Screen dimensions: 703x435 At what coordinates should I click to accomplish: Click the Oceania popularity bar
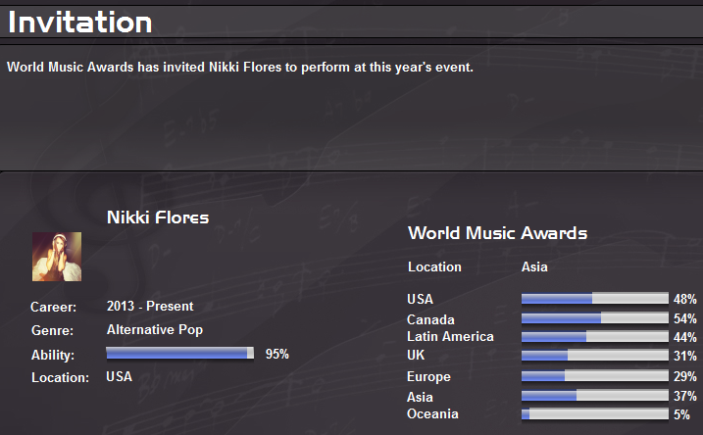point(594,414)
